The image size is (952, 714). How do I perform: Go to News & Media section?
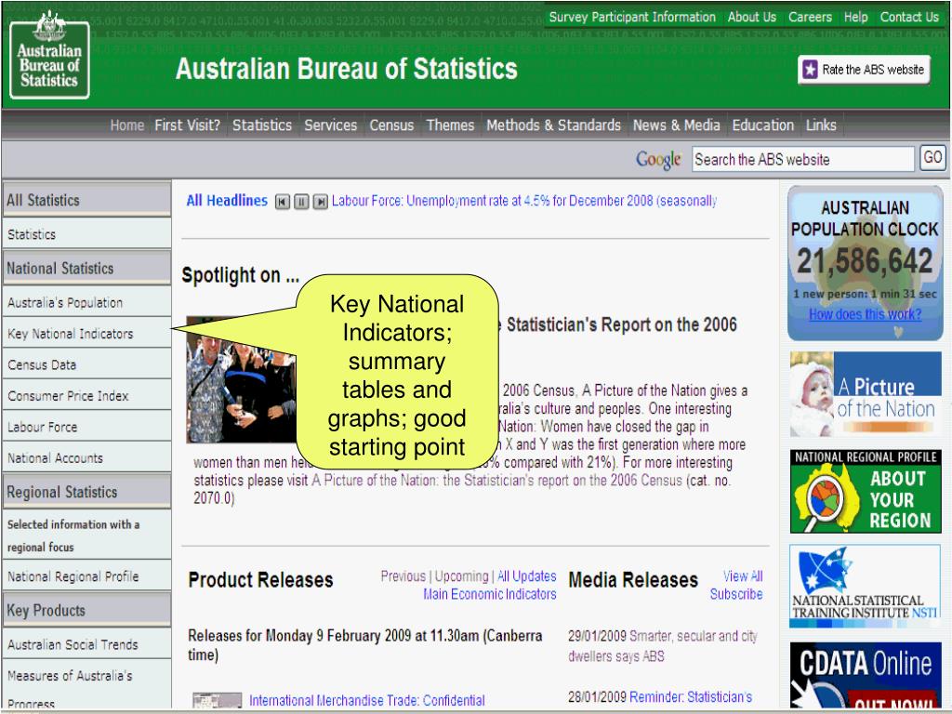coord(677,126)
